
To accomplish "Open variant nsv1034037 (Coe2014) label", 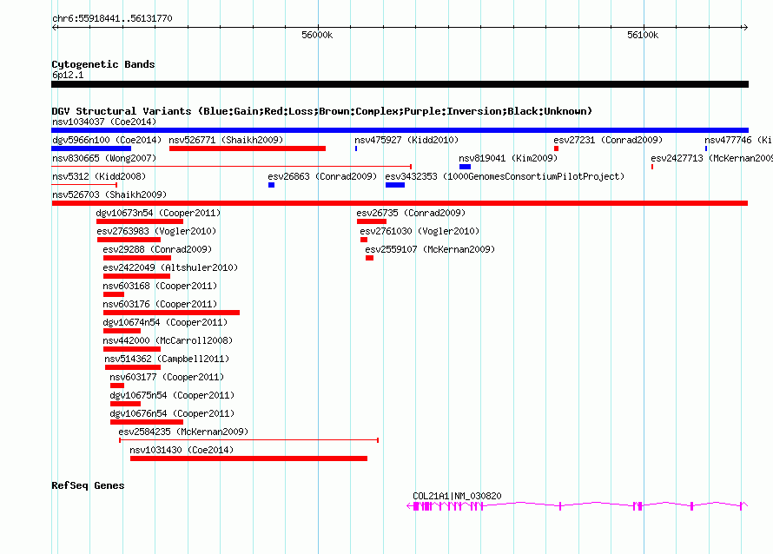I will click(x=104, y=122).
